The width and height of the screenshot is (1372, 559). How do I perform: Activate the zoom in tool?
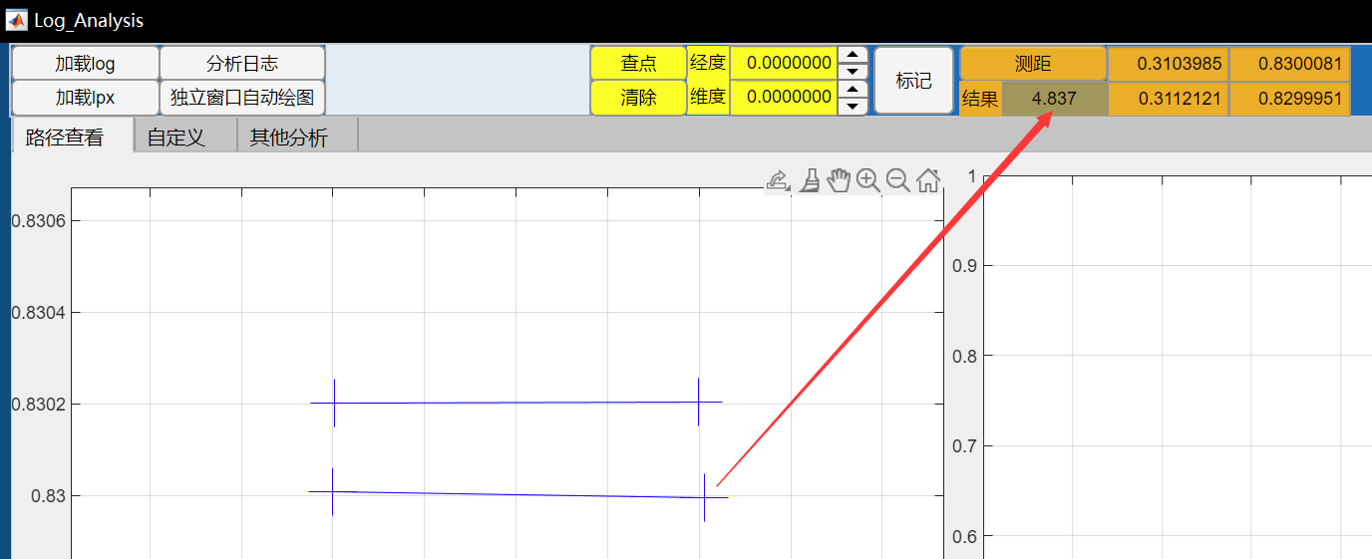pyautogui.click(x=868, y=180)
